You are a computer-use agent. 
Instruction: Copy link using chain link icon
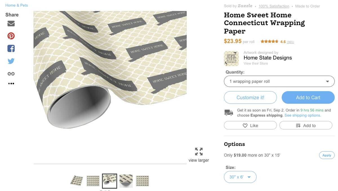[x=11, y=74]
